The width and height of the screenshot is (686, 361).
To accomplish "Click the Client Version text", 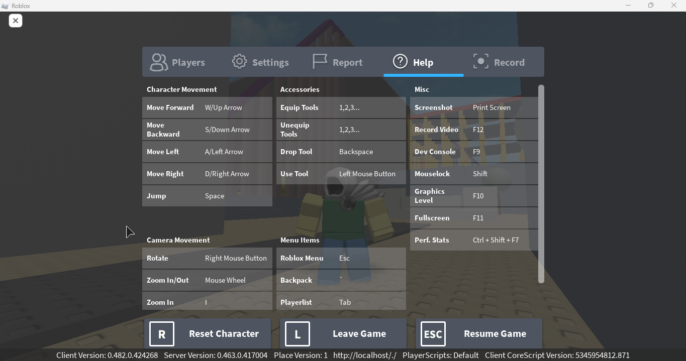I will click(107, 355).
